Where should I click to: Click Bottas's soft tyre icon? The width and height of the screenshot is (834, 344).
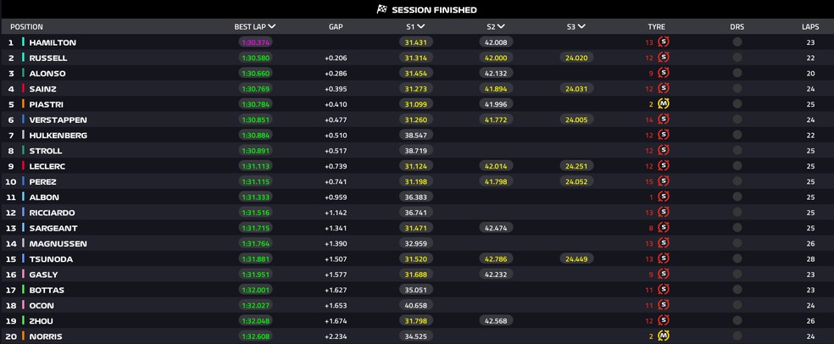pos(664,289)
